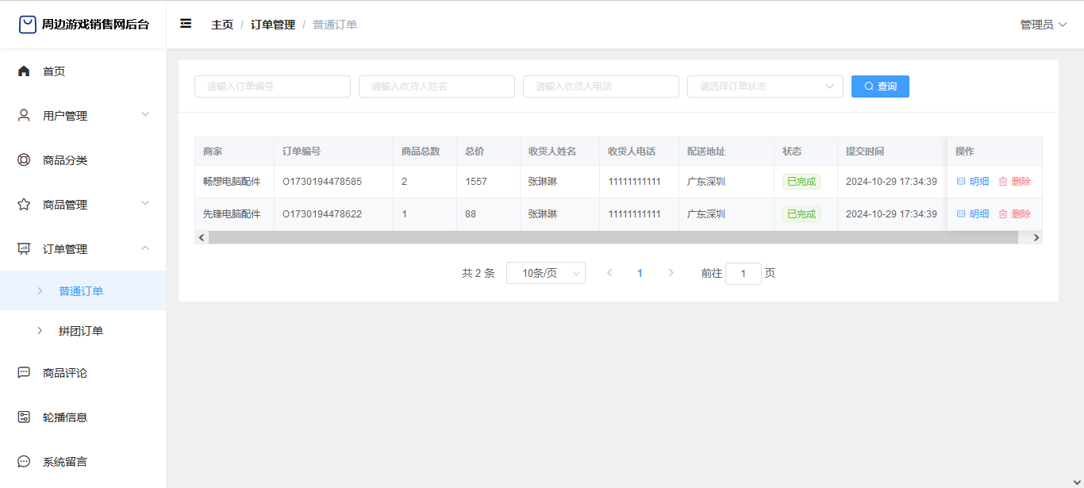Click the blue 查询 search button

tap(880, 86)
